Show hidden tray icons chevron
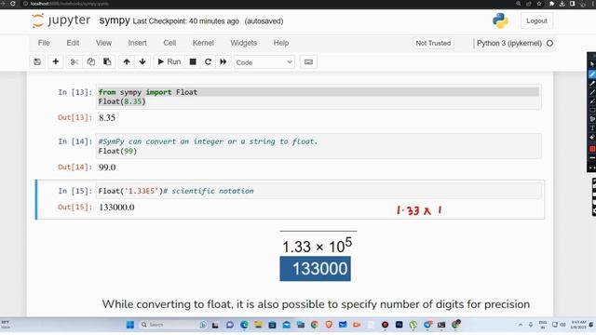The image size is (596, 335). 520,325
